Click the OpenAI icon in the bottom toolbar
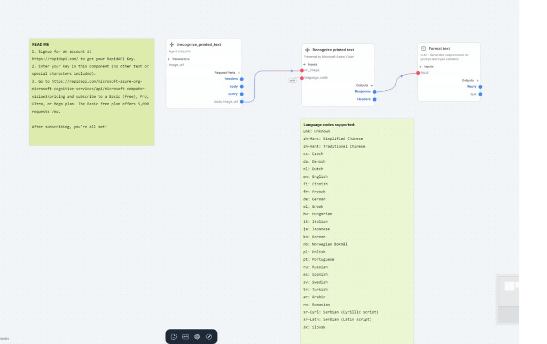 click(197, 337)
